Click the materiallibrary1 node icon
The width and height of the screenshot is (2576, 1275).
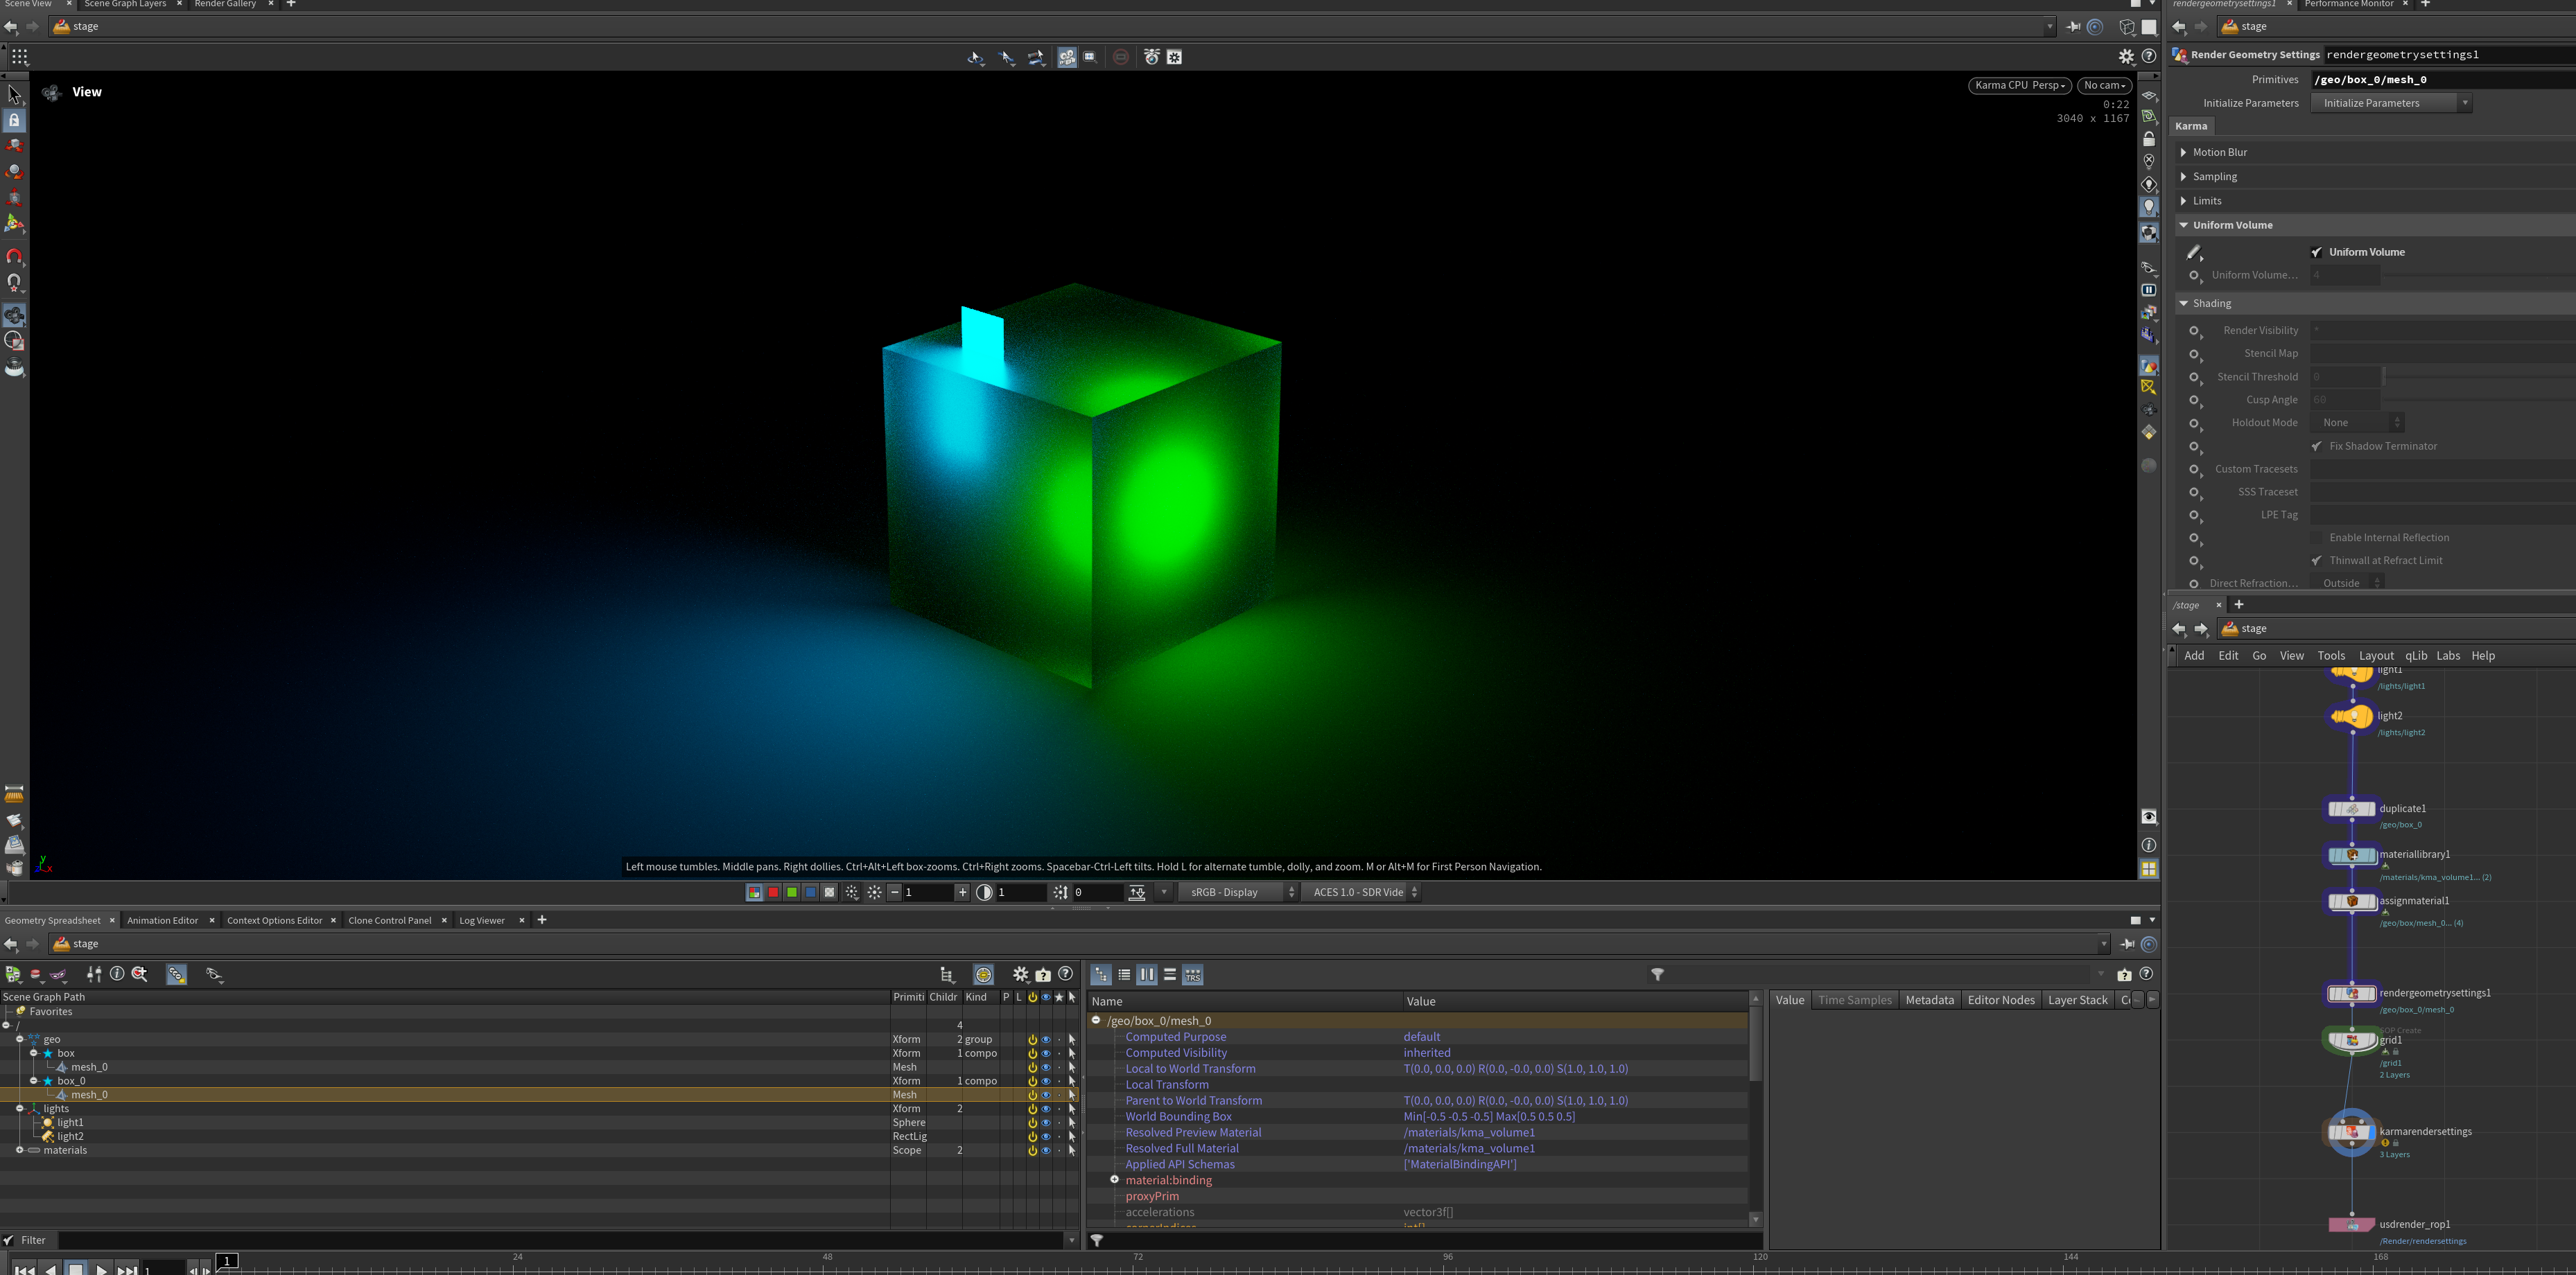[2351, 855]
